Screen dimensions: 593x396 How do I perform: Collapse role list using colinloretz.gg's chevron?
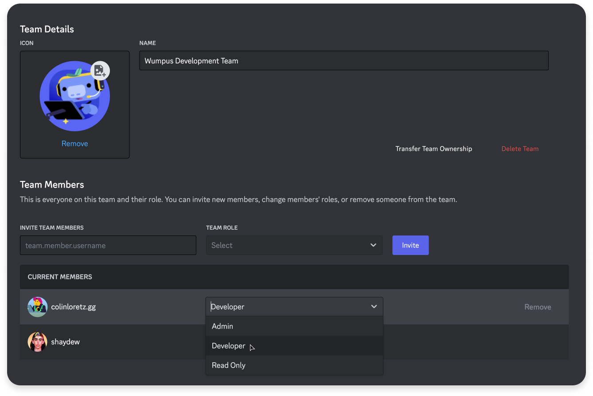point(374,307)
